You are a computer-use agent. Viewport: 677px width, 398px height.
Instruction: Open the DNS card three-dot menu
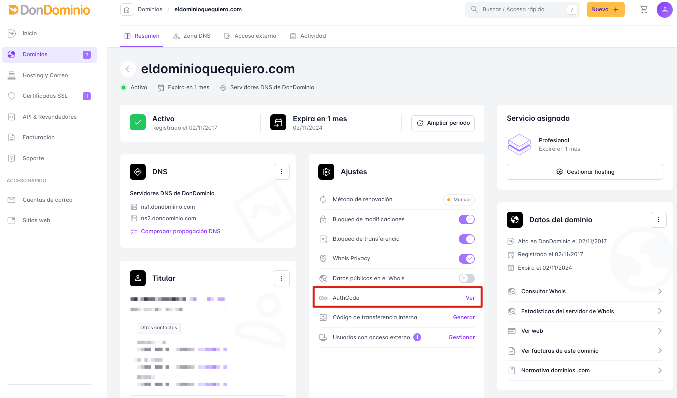pos(282,172)
